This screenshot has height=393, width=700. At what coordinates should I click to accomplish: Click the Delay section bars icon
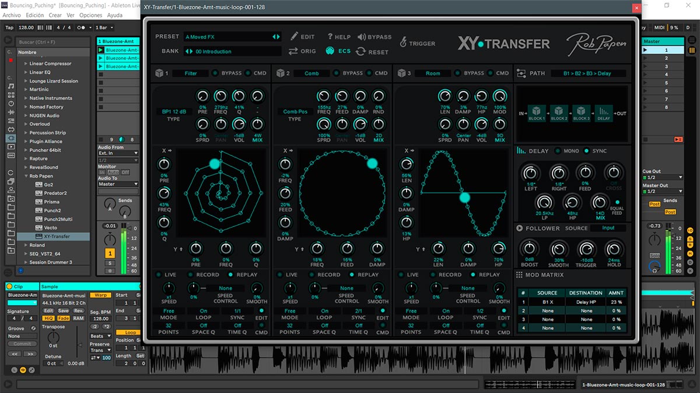click(521, 151)
